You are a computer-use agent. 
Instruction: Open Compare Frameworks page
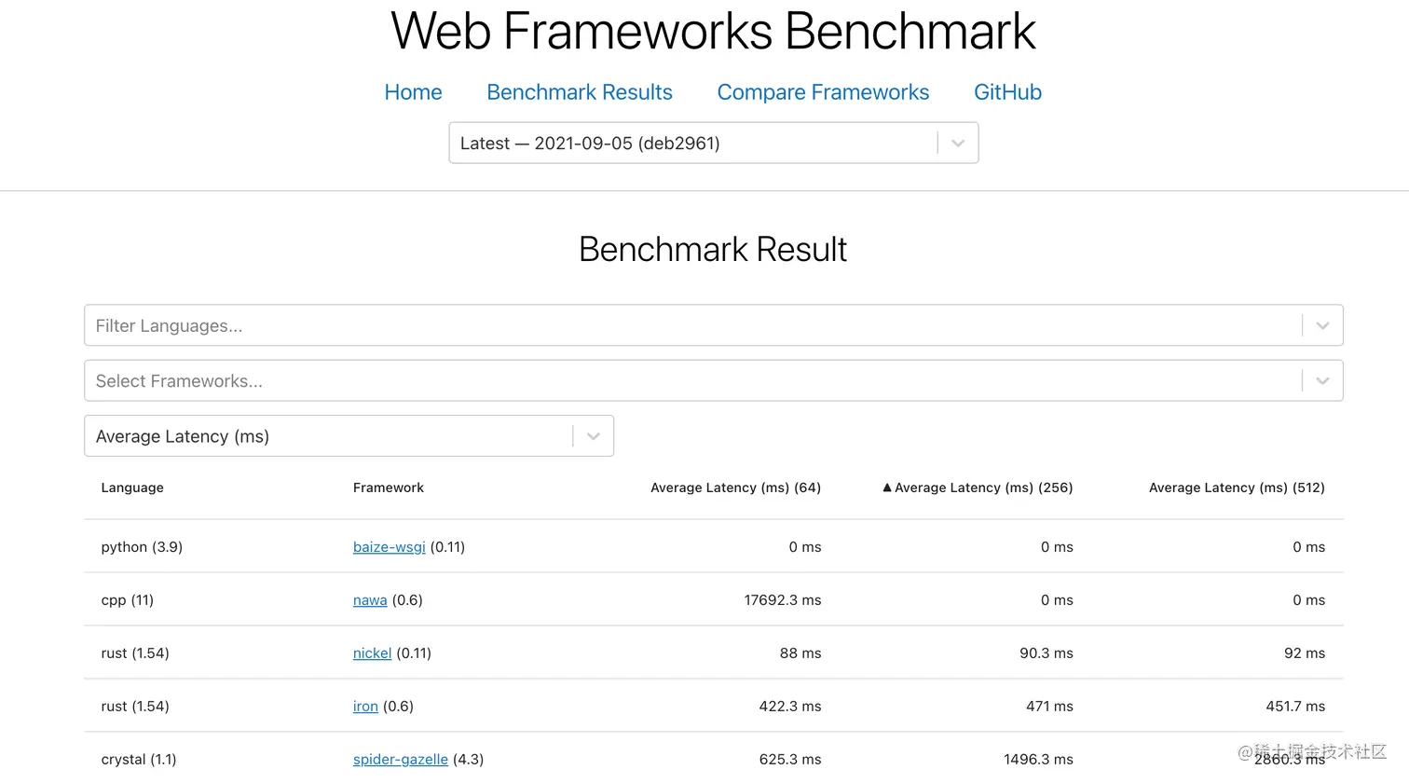pyautogui.click(x=823, y=92)
